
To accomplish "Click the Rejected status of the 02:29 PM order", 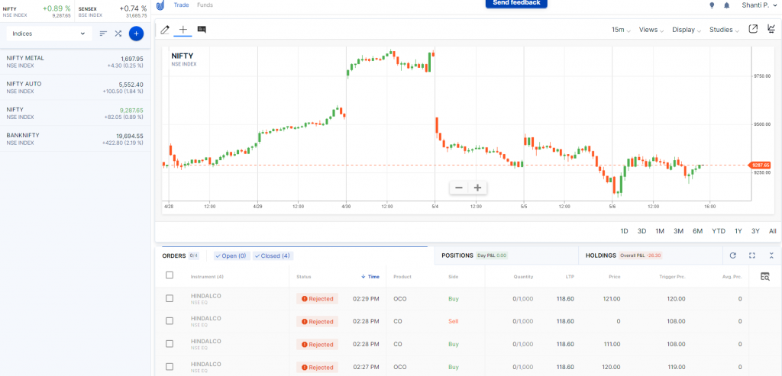I will coord(317,299).
